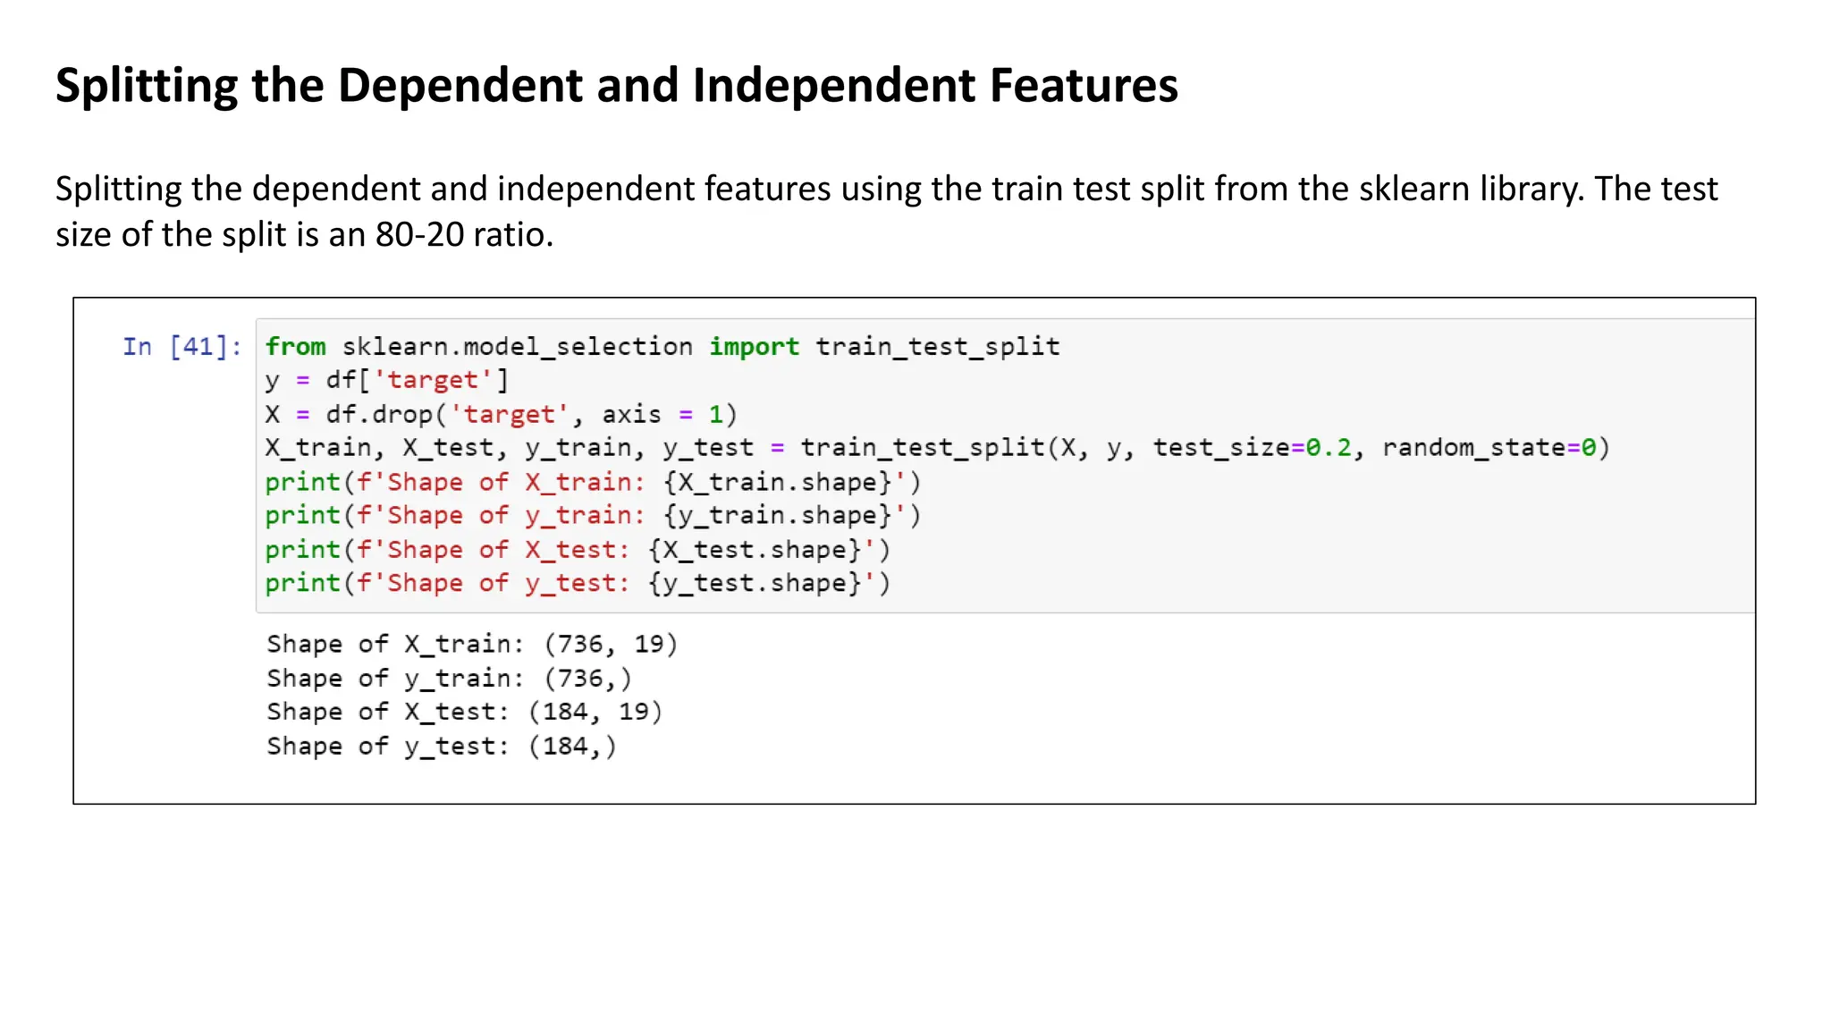Viewport: 1831px width, 1030px height.
Task: Click the y = df['target'] code line
Action: [386, 381]
